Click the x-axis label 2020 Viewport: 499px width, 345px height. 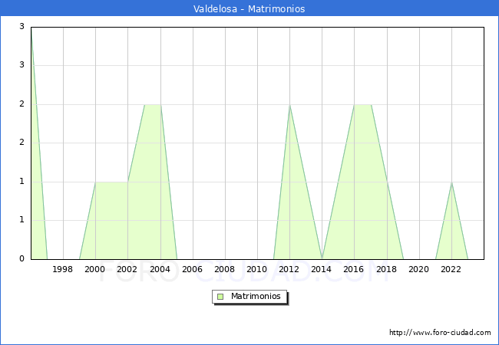[419, 269]
